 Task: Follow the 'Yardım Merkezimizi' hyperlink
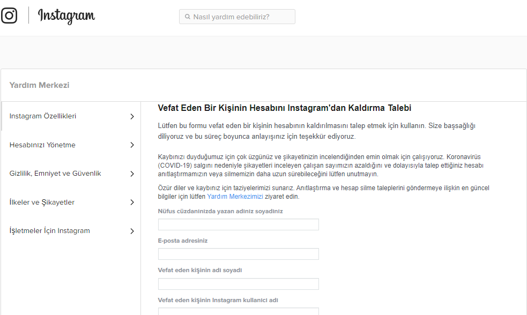[235, 197]
